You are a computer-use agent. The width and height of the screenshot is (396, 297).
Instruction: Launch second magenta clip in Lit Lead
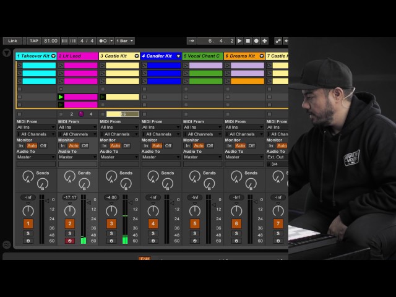pos(61,73)
